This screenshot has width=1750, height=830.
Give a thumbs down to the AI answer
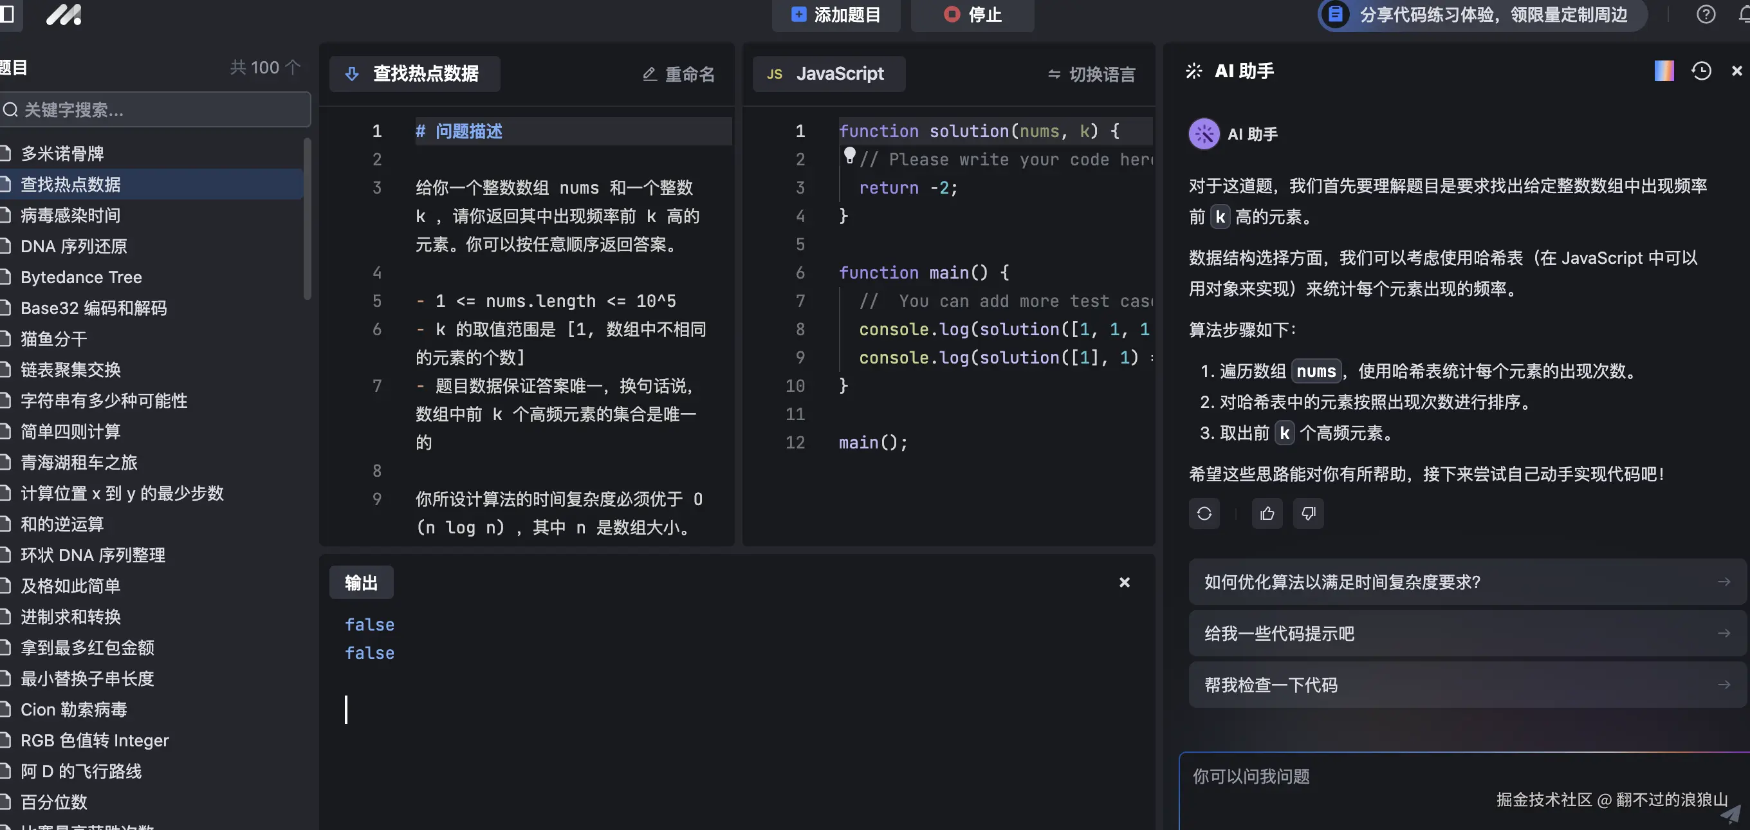coord(1309,513)
